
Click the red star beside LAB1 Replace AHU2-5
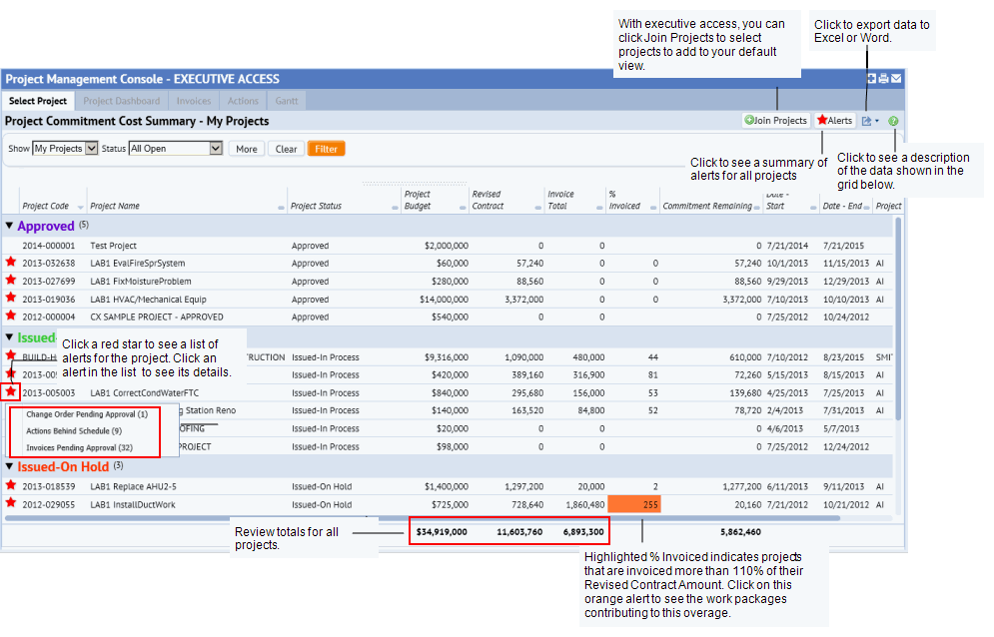[x=10, y=485]
